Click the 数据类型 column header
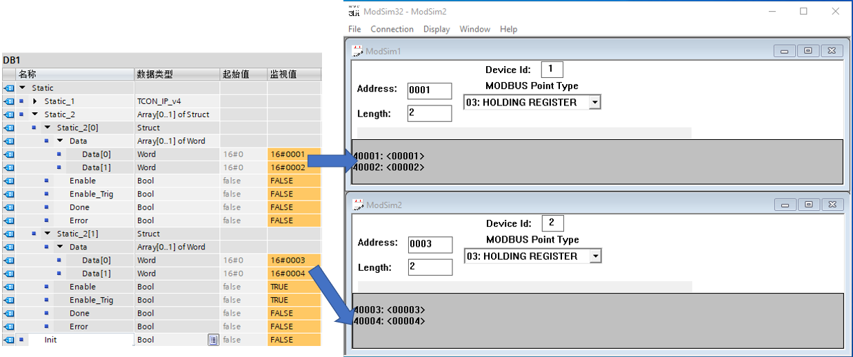 click(177, 74)
